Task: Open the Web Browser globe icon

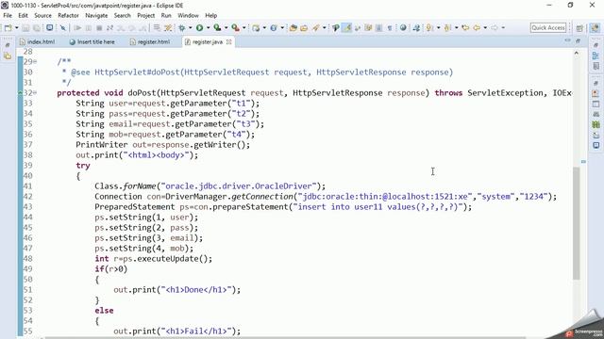Action: [403, 27]
